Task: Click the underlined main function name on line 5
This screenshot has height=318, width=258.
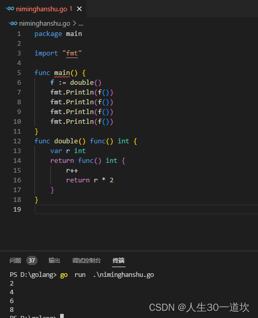Action: pyautogui.click(x=62, y=73)
